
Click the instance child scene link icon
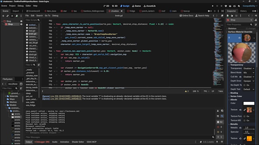pyautogui.click(x=8, y=16)
